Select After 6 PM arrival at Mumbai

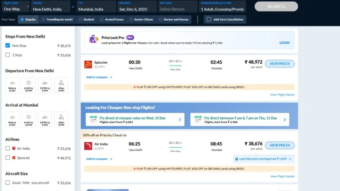(61, 120)
